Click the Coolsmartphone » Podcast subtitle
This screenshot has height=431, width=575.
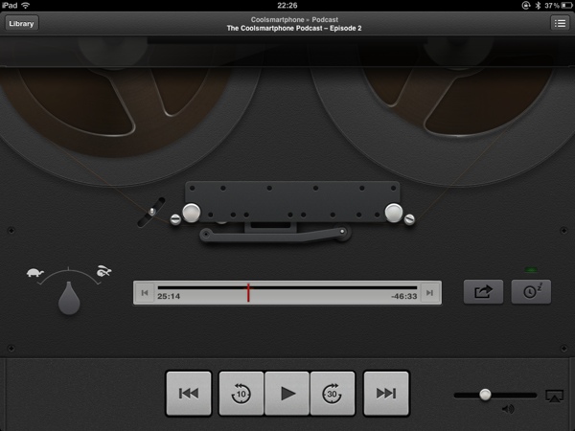294,20
